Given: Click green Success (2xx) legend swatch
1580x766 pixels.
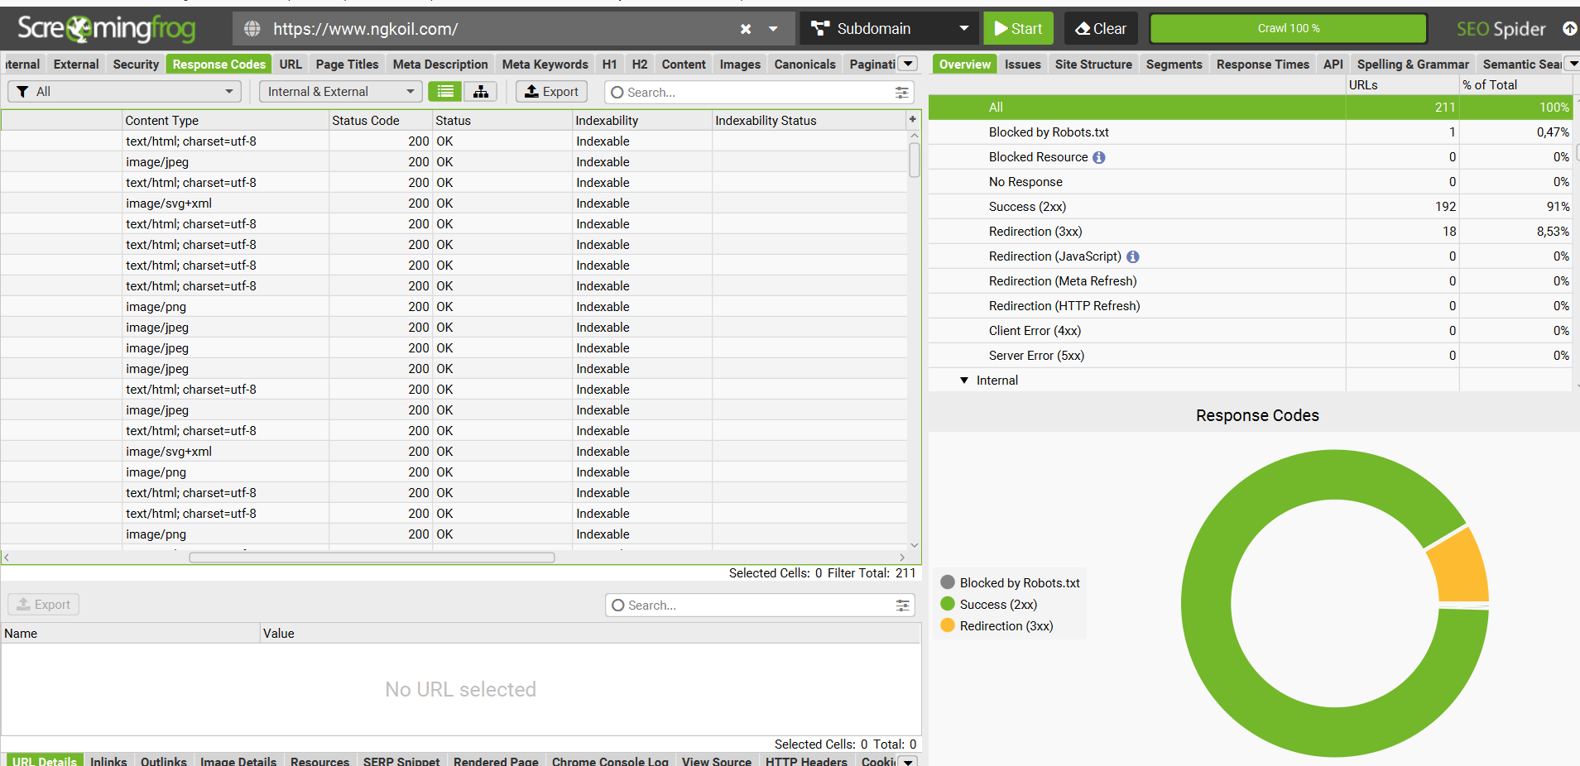Looking at the screenshot, I should [948, 604].
